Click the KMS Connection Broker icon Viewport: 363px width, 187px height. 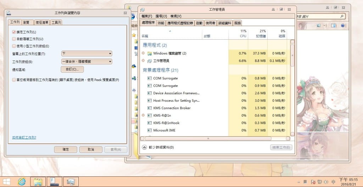pyautogui.click(x=150, y=108)
